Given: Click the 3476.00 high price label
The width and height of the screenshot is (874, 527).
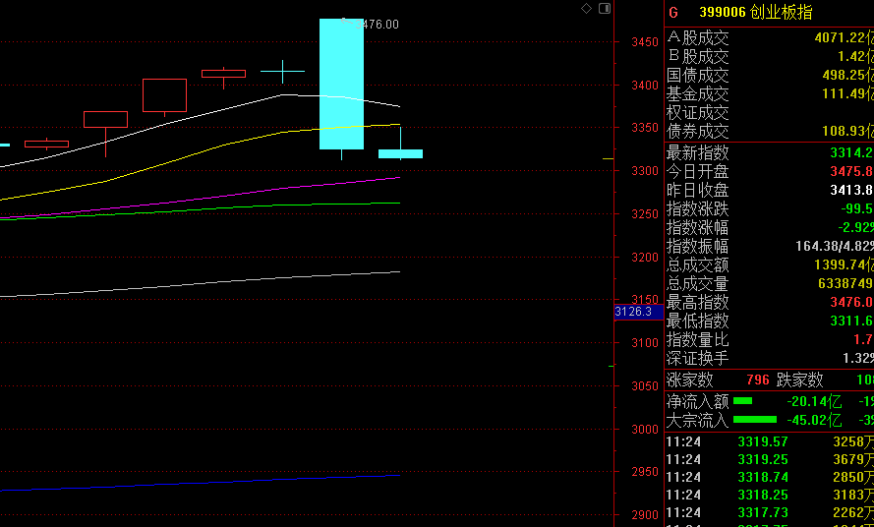Looking at the screenshot, I should pos(377,24).
